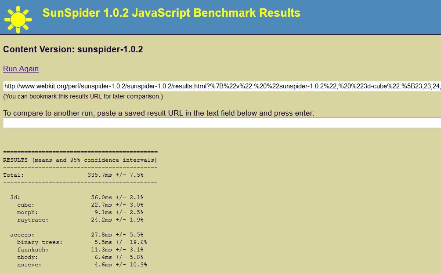Click the bookmark this results URL note

coord(83,97)
